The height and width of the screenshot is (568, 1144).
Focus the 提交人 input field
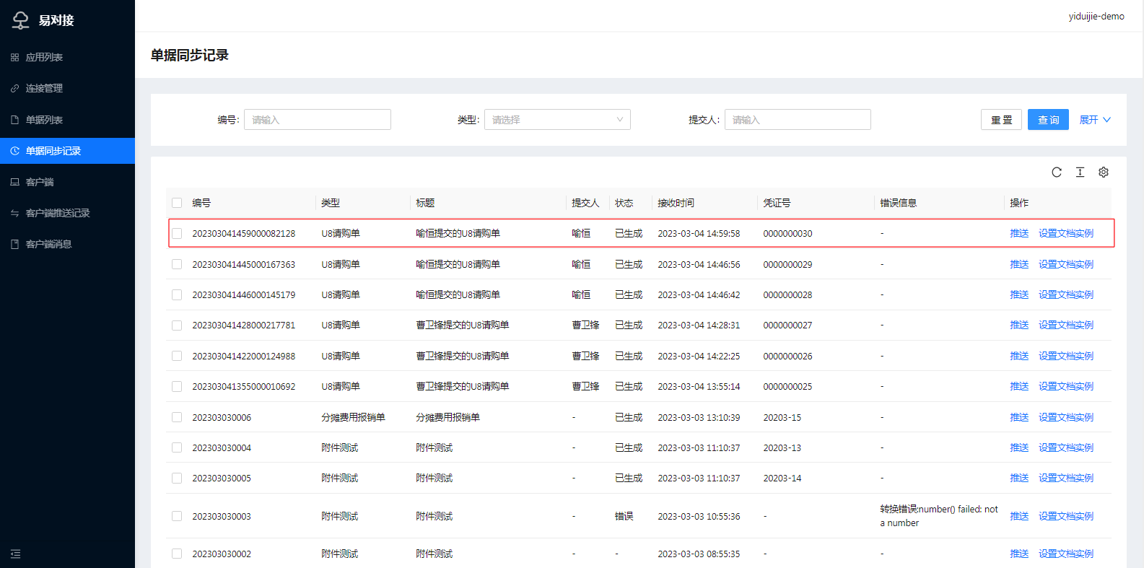point(798,120)
